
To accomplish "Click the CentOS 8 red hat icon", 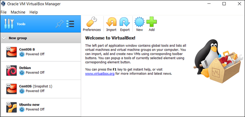I will 11,52.
